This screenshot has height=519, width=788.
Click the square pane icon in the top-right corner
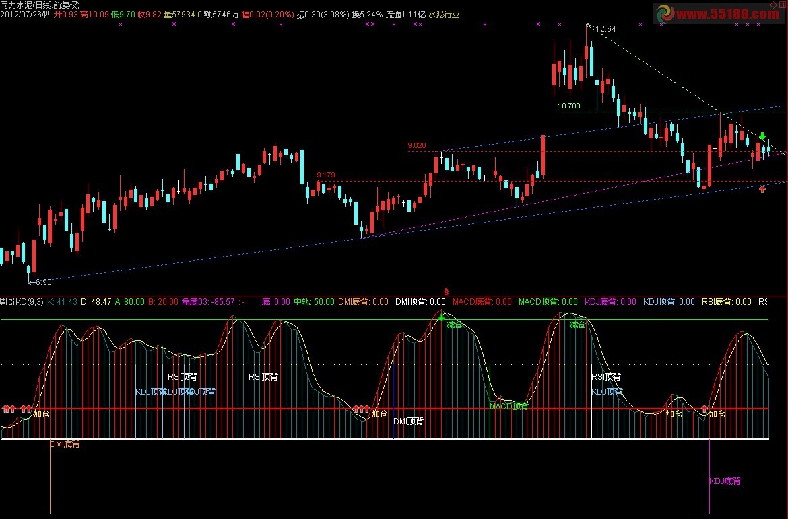782,5
